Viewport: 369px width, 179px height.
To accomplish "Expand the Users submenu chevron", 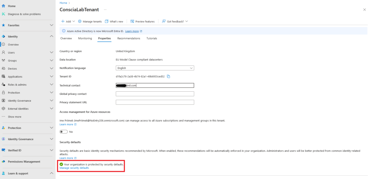I will (x=52, y=52).
